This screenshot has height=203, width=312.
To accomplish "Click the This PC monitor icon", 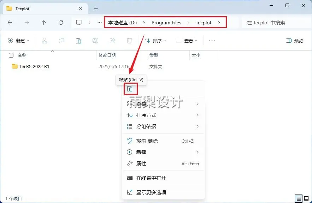I will pyautogui.click(x=79, y=23).
